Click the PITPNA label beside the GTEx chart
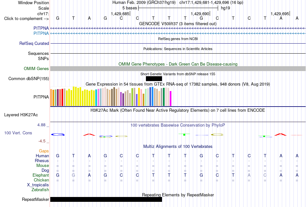This screenshot has height=207, width=306. coord(41,97)
